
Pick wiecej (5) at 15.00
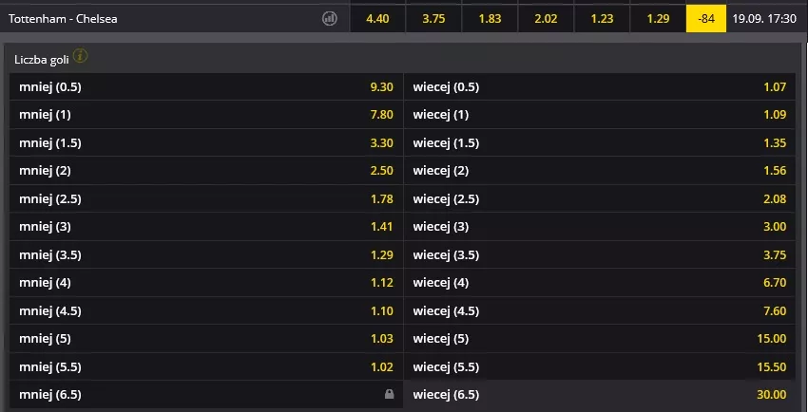tap(600, 339)
